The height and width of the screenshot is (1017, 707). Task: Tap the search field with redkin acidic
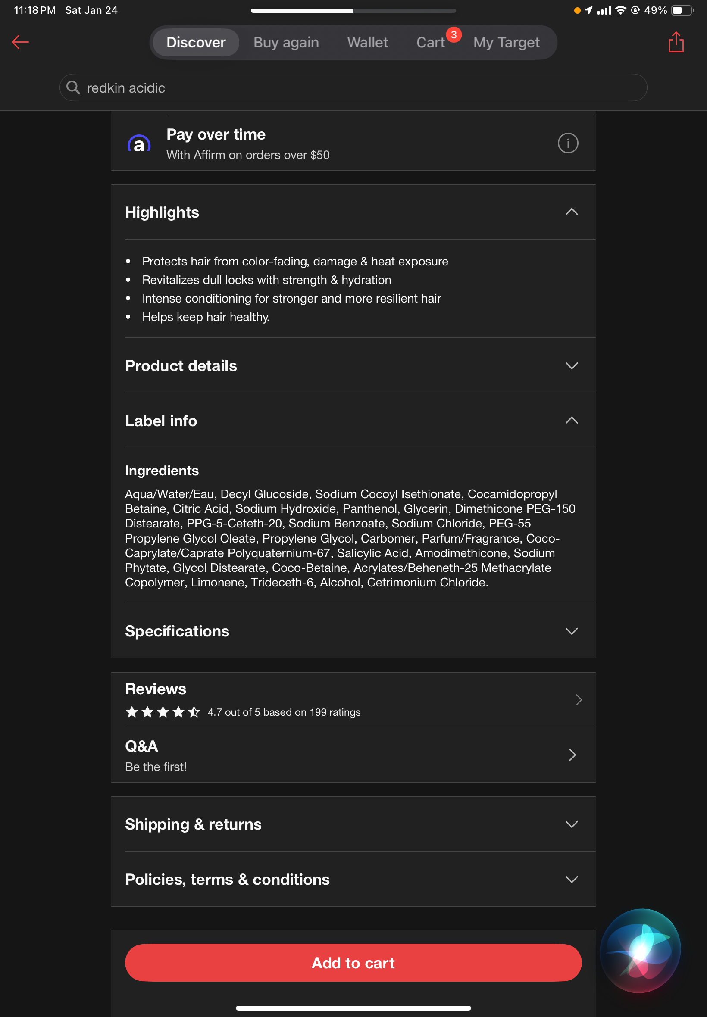pyautogui.click(x=353, y=87)
